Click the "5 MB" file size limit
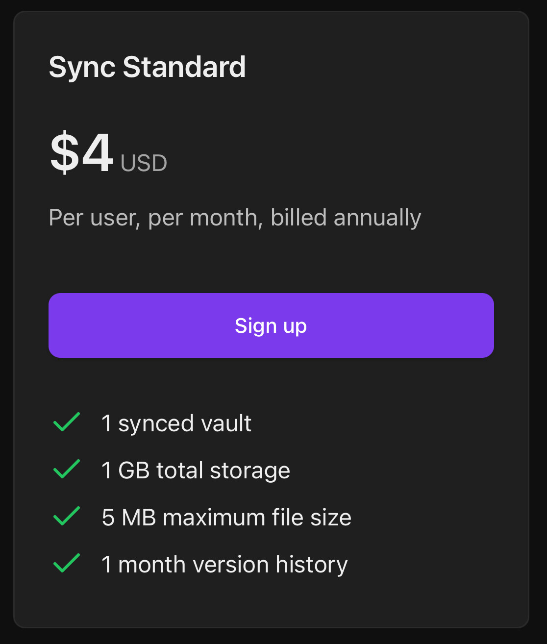This screenshot has width=547, height=644. 129,518
